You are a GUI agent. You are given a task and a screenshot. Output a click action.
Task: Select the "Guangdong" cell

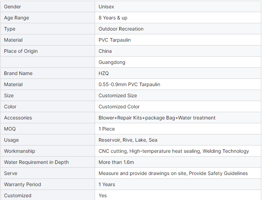pyautogui.click(x=112, y=62)
